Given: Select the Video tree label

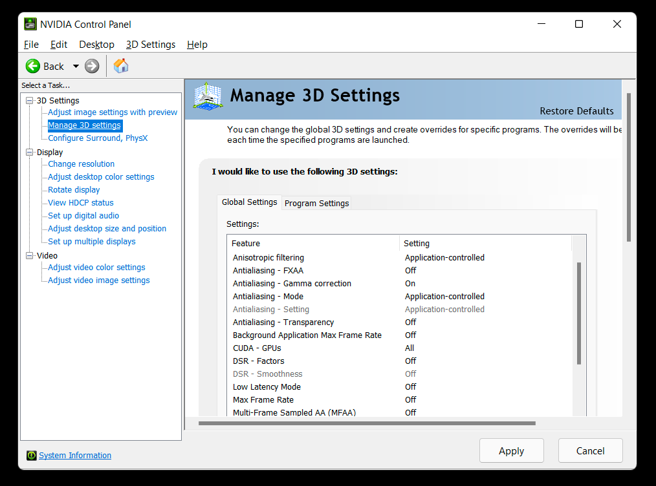Looking at the screenshot, I should [x=47, y=256].
